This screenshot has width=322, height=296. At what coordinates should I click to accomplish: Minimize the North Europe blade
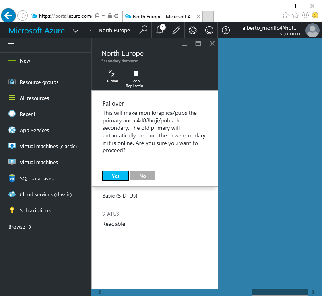click(184, 45)
